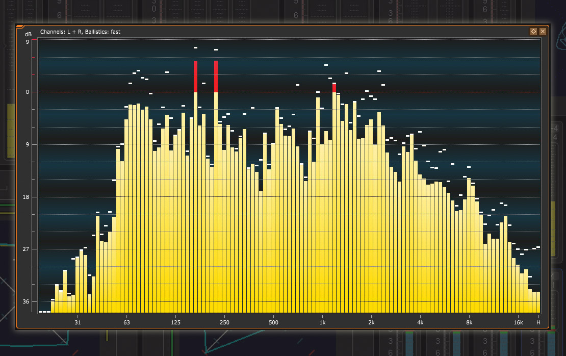Select the short red clipped bar above 1k
Screen dimensions: 566x356
click(x=335, y=87)
